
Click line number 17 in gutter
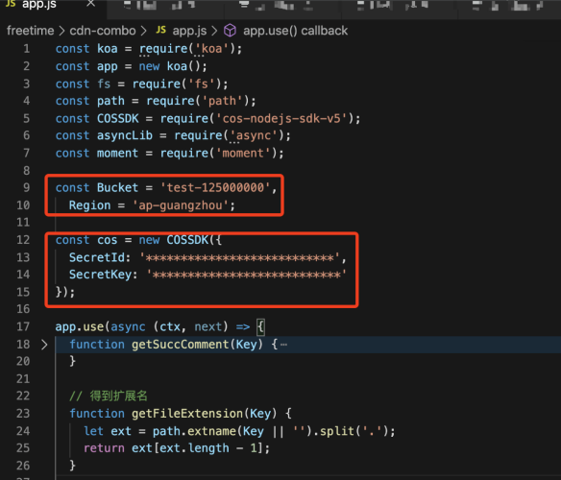23,326
